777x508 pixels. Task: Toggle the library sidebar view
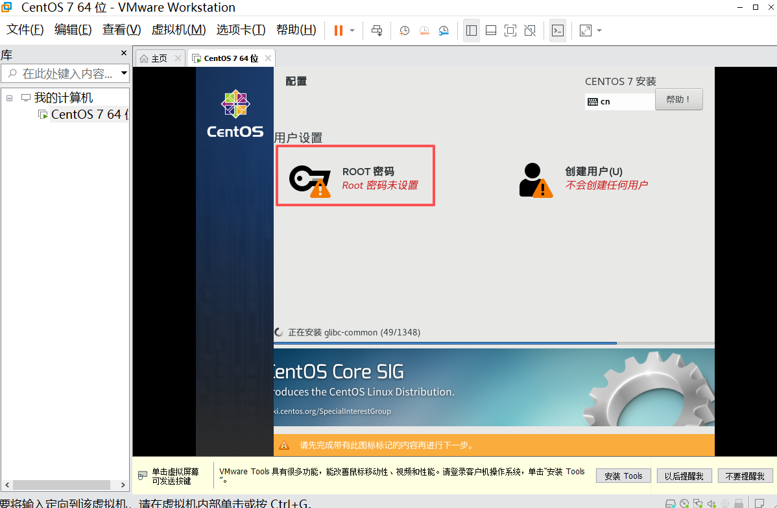[472, 30]
